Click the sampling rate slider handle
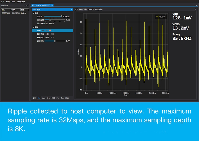The width and height of the screenshot is (199, 141). pos(62,16)
